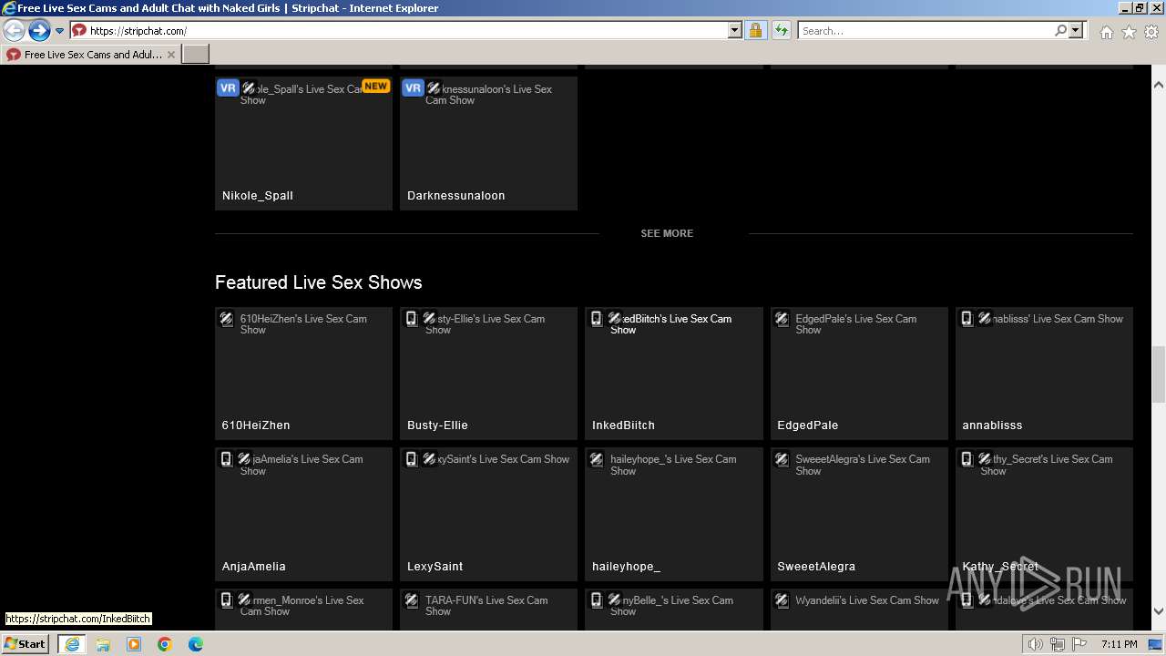Viewport: 1166px width, 656px height.
Task: Open the Nikole_Spall name link
Action: (x=258, y=196)
